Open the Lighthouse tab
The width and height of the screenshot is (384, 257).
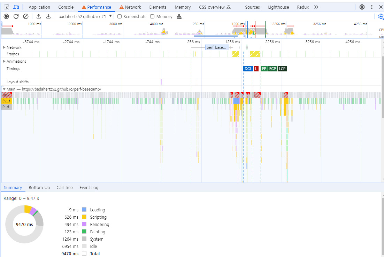click(278, 7)
